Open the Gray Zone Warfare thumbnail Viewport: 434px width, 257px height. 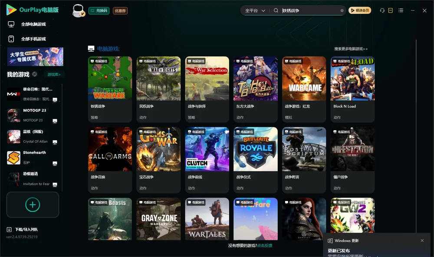pos(158,219)
